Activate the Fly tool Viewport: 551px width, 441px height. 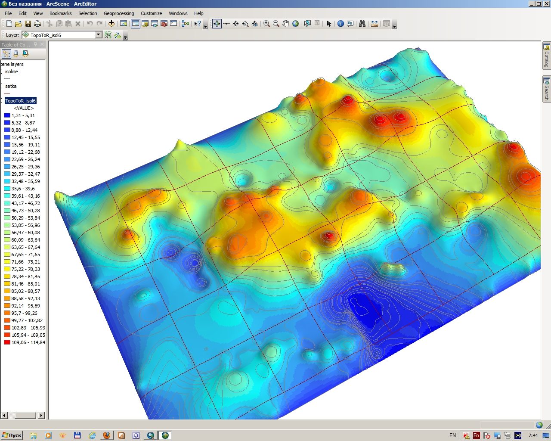(226, 24)
